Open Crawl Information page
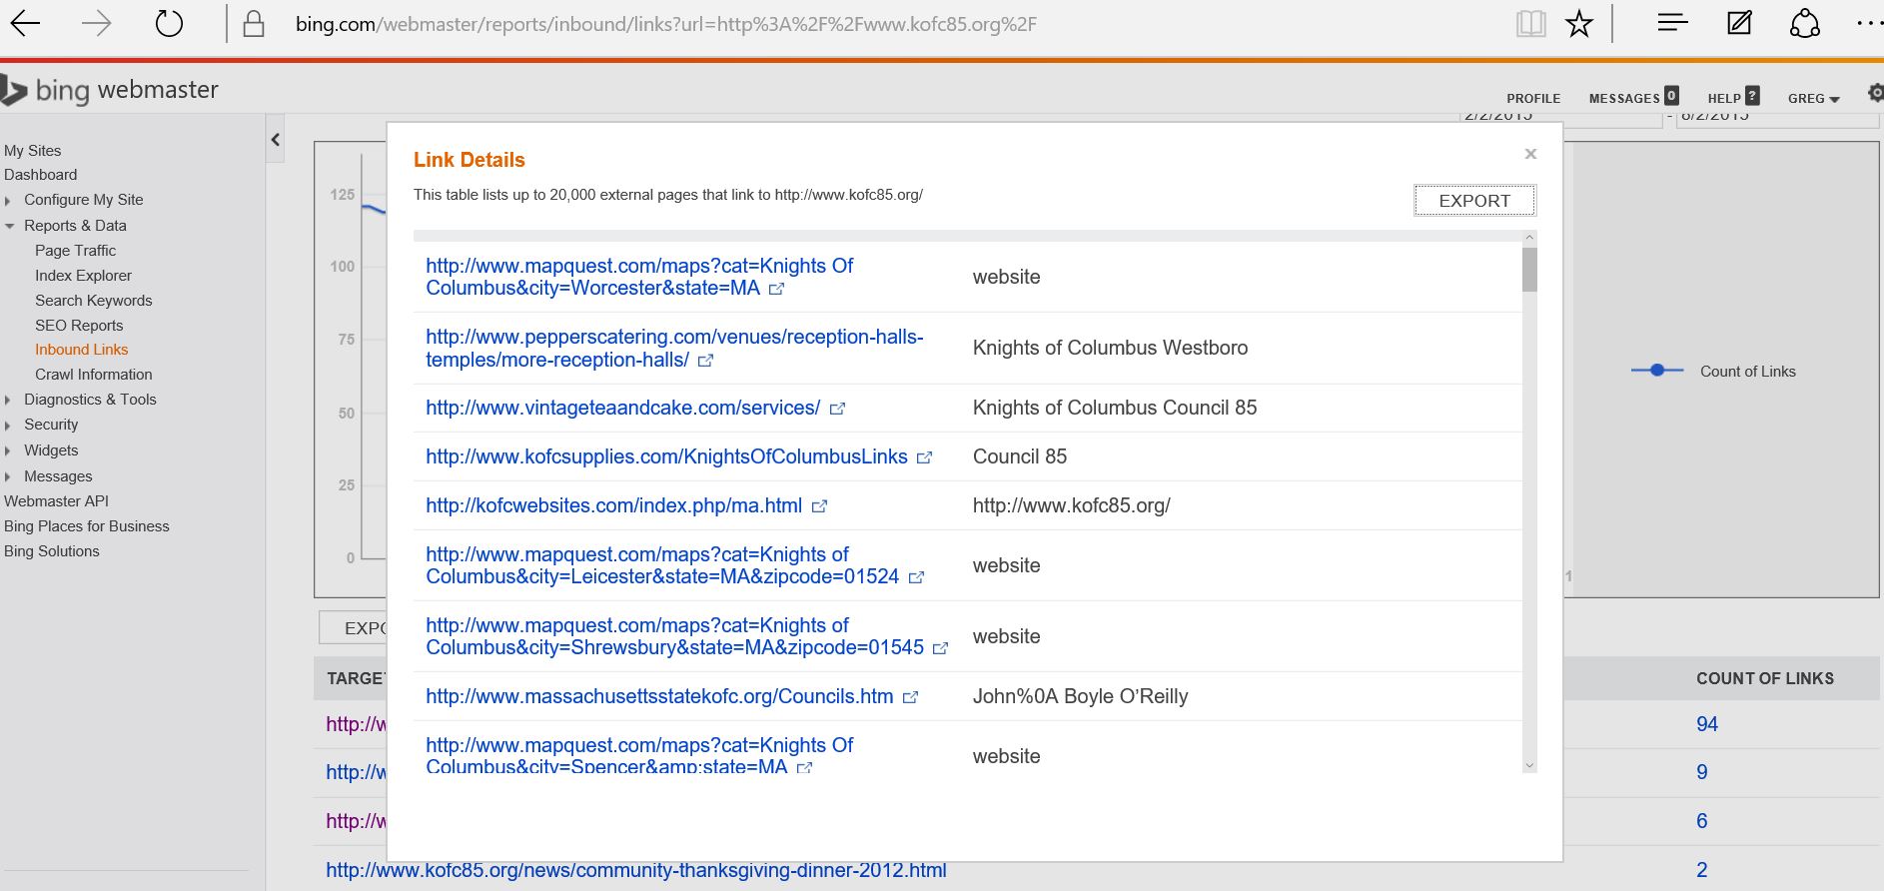Screen dimensions: 1884x891 [x=93, y=375]
